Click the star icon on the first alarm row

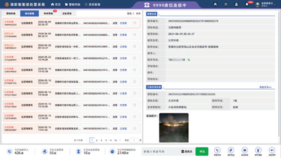click(x=134, y=23)
